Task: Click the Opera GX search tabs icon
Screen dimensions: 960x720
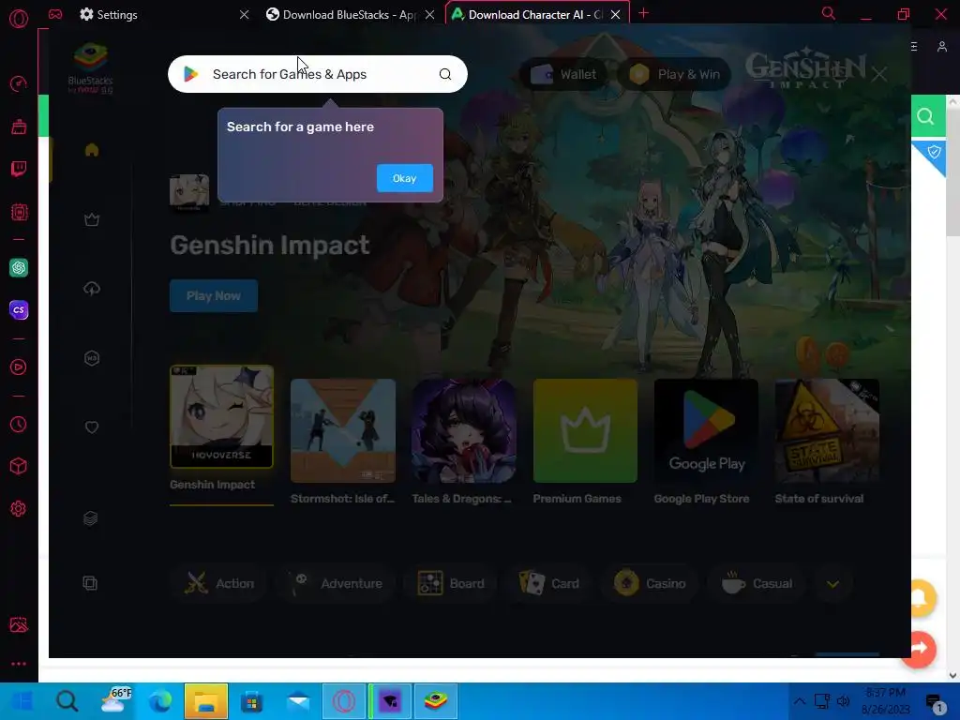Action: pos(829,13)
